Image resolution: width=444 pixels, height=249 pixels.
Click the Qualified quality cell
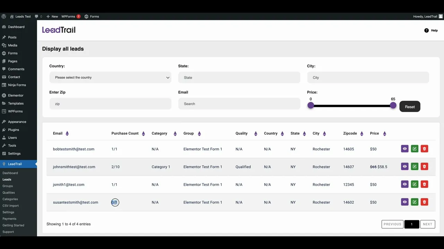[x=243, y=167]
